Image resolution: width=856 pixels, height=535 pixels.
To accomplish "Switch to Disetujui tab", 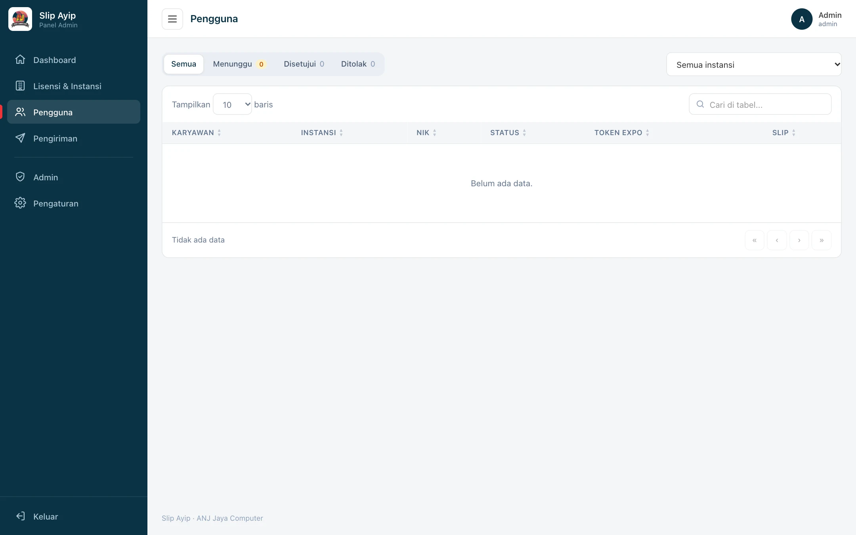I will click(x=304, y=64).
